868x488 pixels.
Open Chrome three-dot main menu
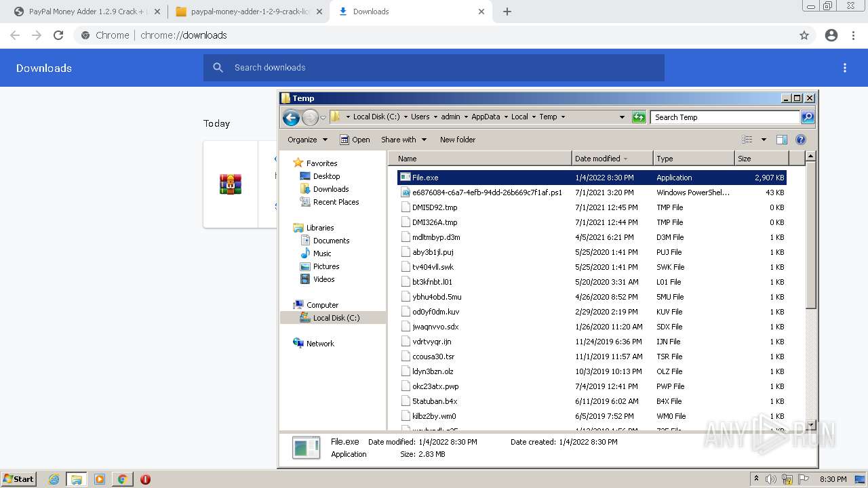853,35
